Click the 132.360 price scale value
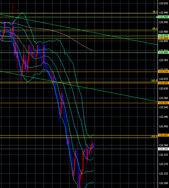 pos(164,145)
